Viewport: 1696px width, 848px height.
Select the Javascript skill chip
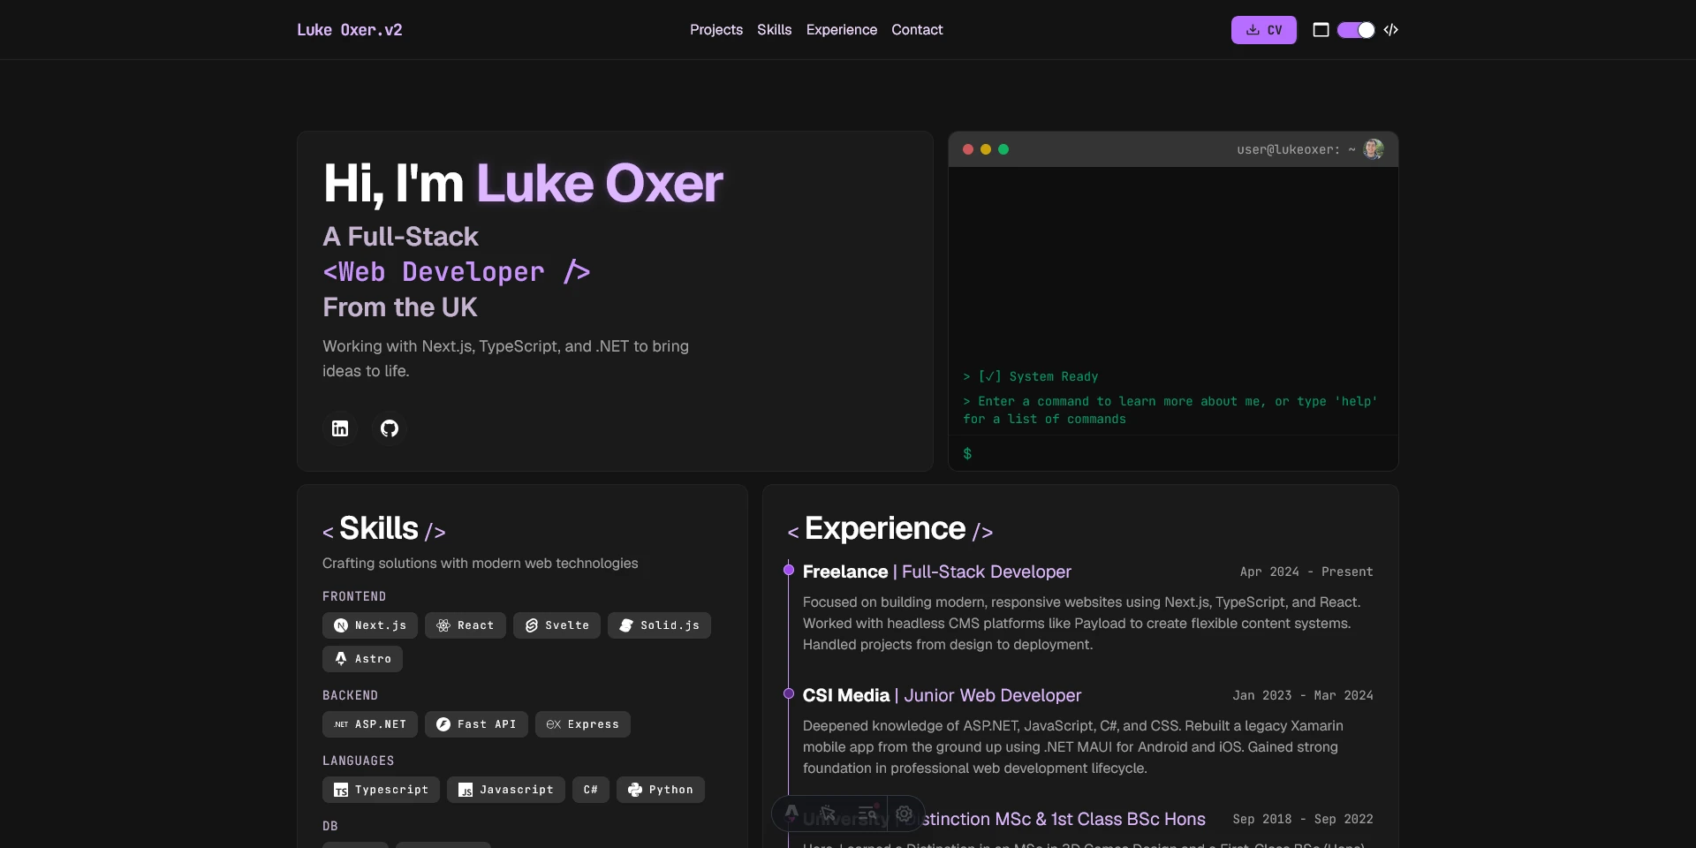click(x=506, y=790)
